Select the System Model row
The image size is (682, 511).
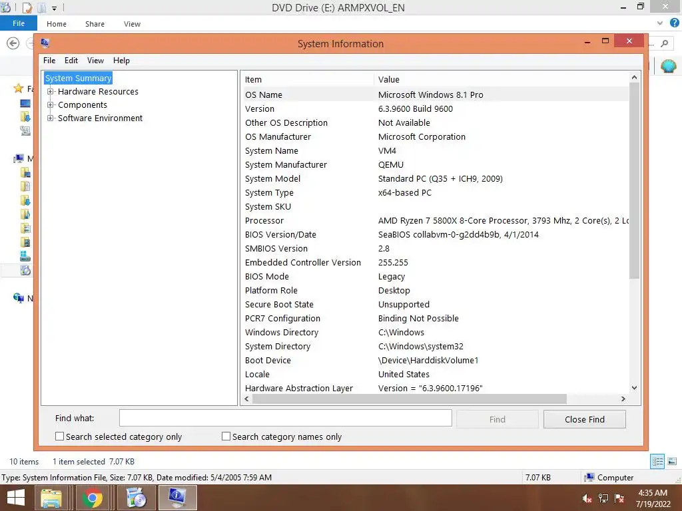point(435,178)
